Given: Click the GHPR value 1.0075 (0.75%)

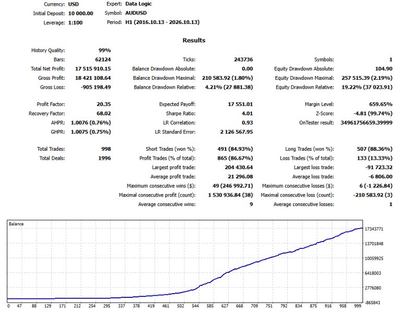Looking at the screenshot, I should 91,132.
